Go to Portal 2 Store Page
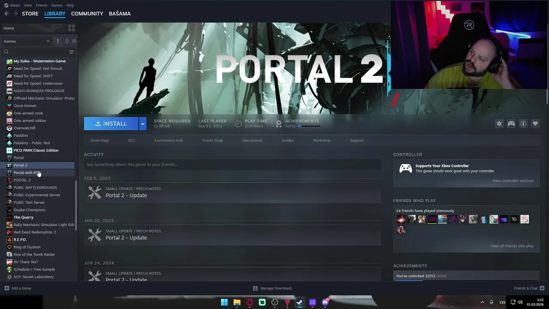Image resolution: width=549 pixels, height=309 pixels. 100,140
